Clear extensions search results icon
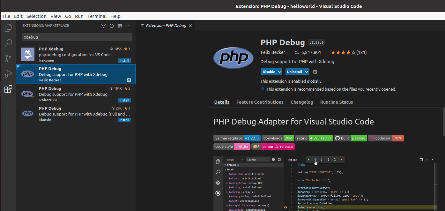The width and height of the screenshot is (445, 211). 120,26
